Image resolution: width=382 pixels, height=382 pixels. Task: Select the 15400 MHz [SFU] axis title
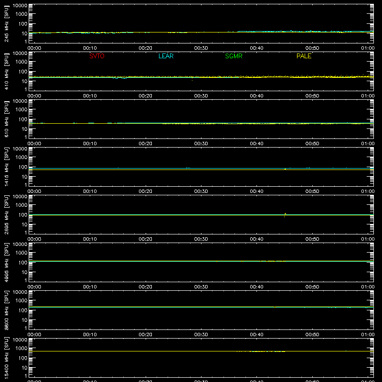6,358
